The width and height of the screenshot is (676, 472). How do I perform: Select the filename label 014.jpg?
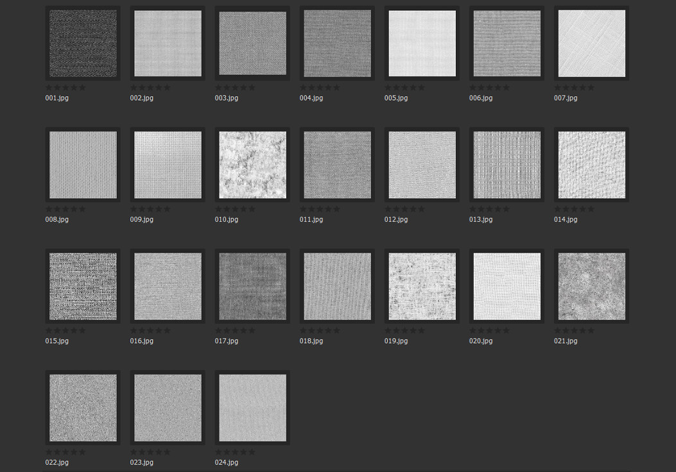pos(565,219)
